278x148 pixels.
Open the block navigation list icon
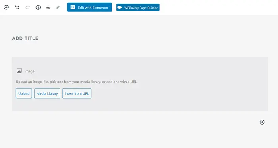coord(48,7)
